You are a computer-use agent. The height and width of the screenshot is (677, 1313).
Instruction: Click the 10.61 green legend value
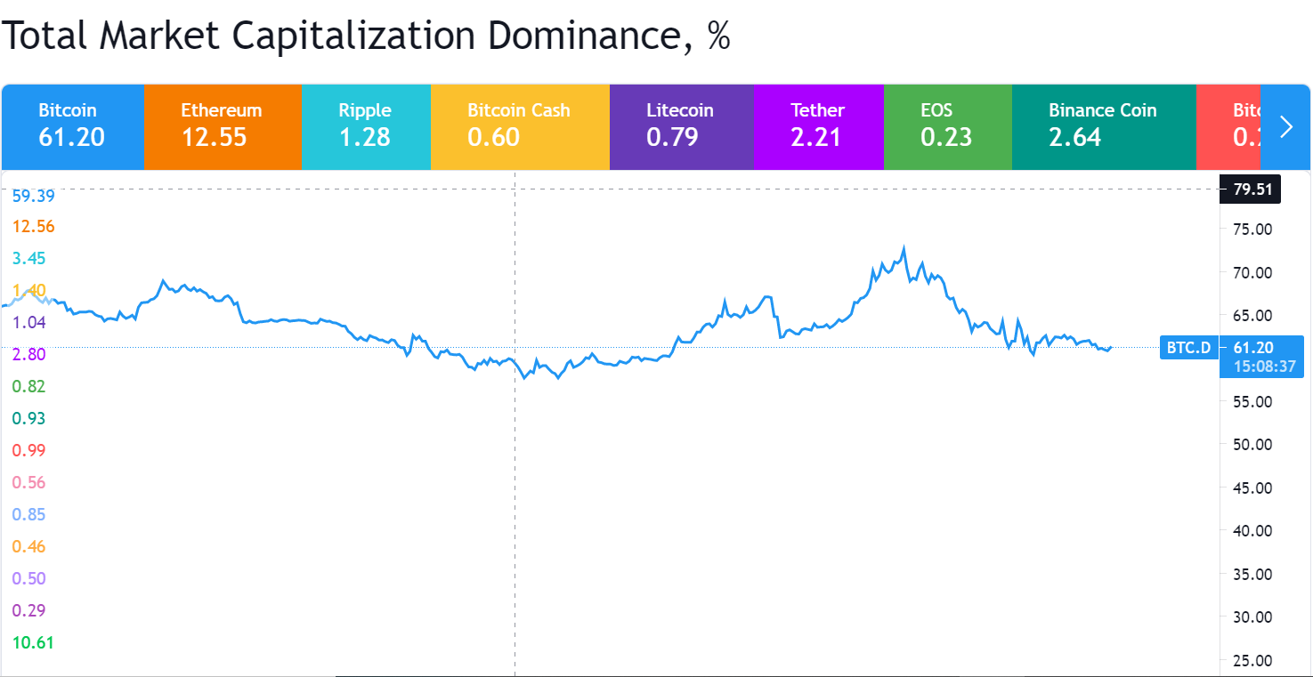pyautogui.click(x=34, y=642)
